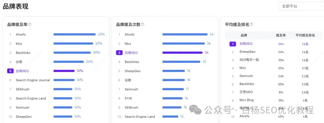Screen dimensions: 324x123
Task: Click SheepGeo row in average ranking table
Action: point(247,52)
